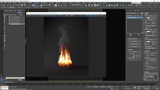This screenshot has width=160, height=90.
Task: Open the Utilities tab in command panel
Action: [x=141, y=11]
